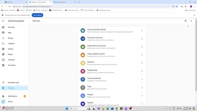Open the WLED bookmark
This screenshot has width=197, height=111.
pyautogui.click(x=29, y=10)
